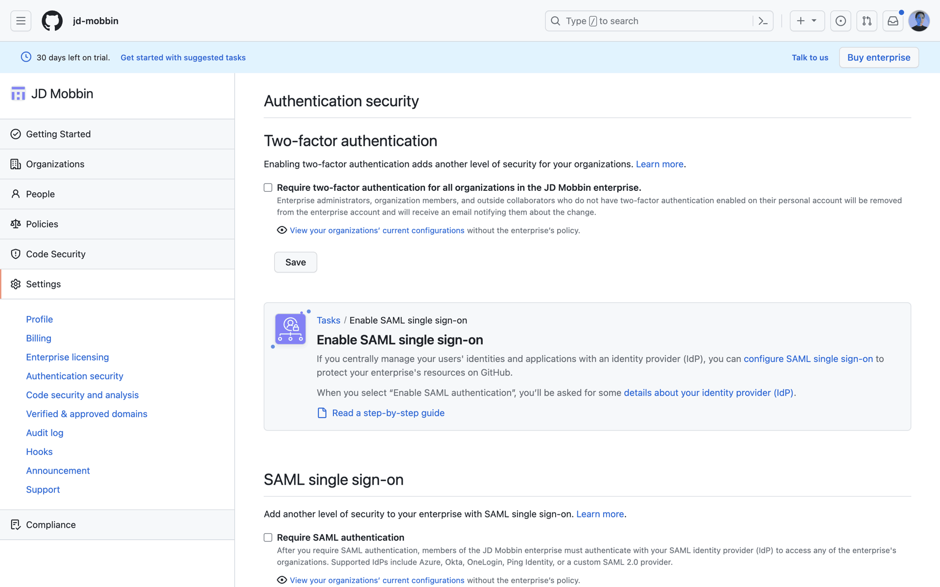Open the issues icon in header
The width and height of the screenshot is (940, 587).
click(x=841, y=21)
